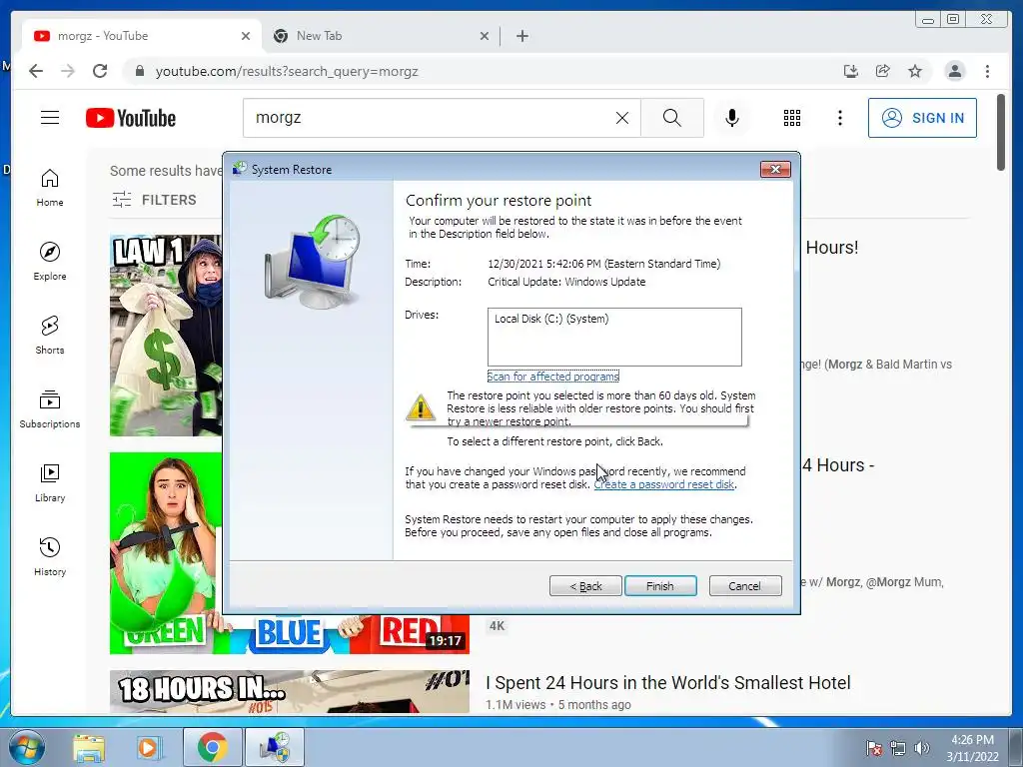The height and width of the screenshot is (767, 1023).
Task: Open a new Chrome tab
Action: pos(521,36)
